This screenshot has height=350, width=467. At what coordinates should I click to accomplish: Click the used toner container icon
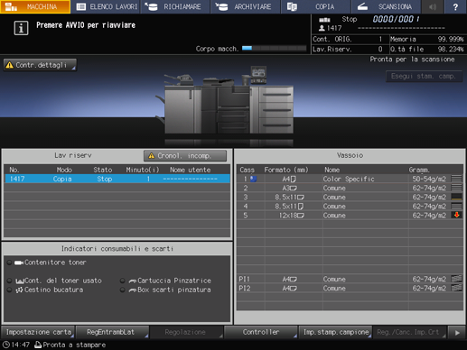(x=20, y=281)
